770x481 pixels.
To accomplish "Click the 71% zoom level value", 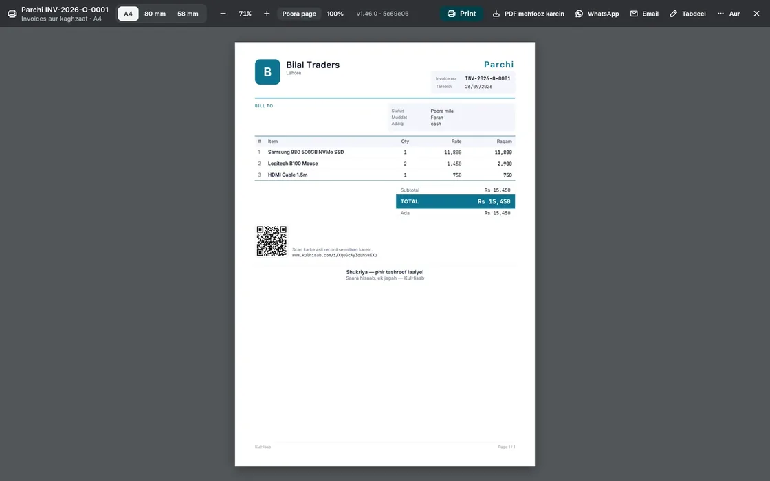I will click(x=245, y=14).
